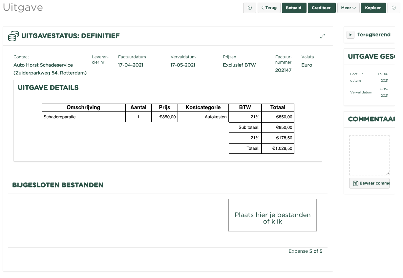The height and width of the screenshot is (278, 403).
Task: Click the invoice number 202147
Action: click(x=283, y=70)
